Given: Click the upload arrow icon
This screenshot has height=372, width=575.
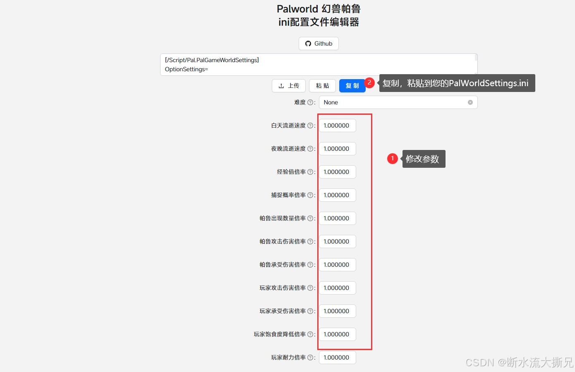Looking at the screenshot, I should point(281,86).
